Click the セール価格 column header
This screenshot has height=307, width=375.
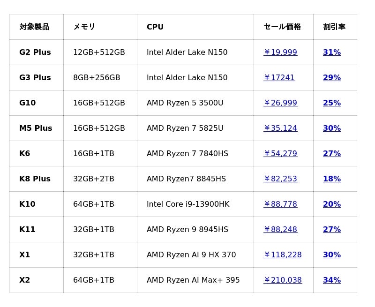[x=282, y=27]
